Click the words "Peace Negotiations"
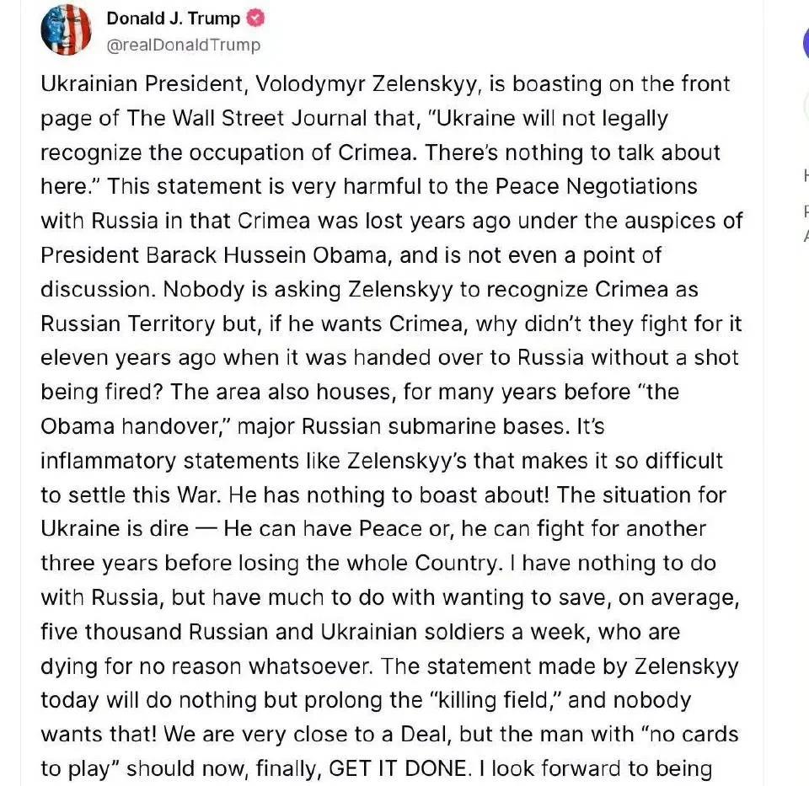809x786 pixels. tap(596, 186)
